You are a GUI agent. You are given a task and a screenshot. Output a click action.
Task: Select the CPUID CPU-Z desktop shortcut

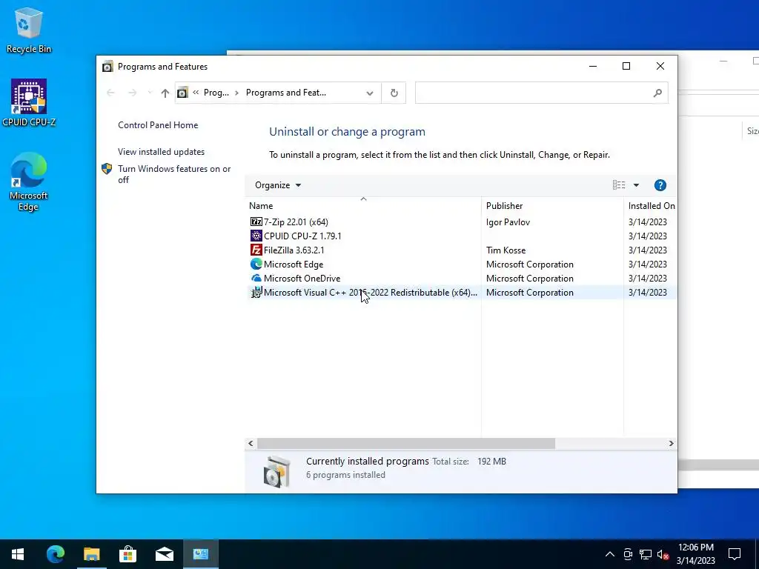point(29,102)
